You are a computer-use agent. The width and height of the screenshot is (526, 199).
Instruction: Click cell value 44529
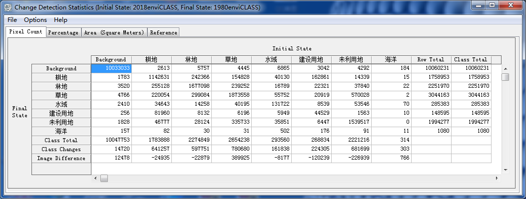311,113
